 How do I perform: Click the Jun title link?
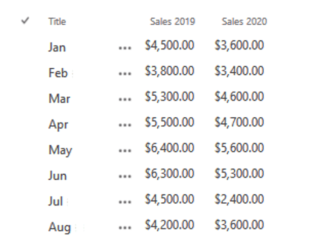pyautogui.click(x=58, y=176)
